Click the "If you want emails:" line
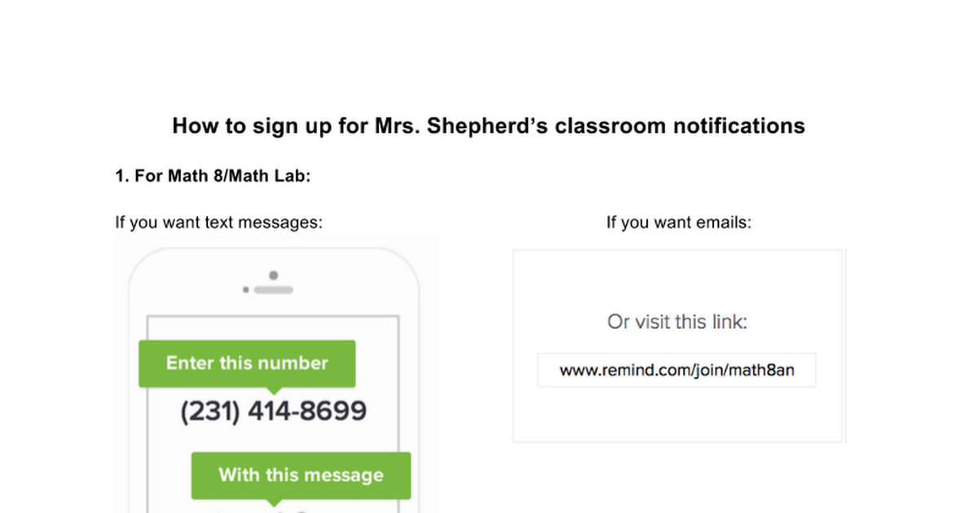This screenshot has height=513, width=978. 679,222
